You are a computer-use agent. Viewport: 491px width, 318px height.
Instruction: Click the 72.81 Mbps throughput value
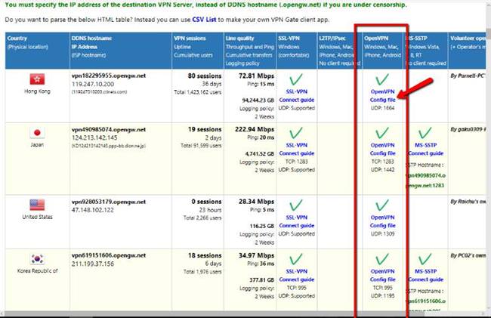click(256, 76)
